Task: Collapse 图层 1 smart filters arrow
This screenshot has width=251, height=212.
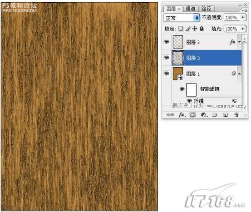Action: (239, 74)
